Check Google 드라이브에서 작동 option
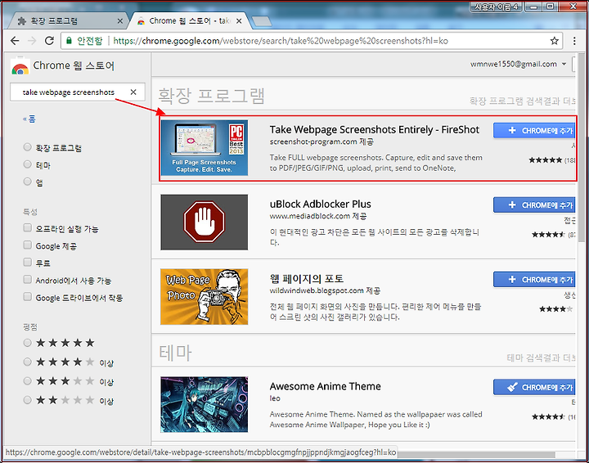The image size is (589, 463). coord(27,297)
